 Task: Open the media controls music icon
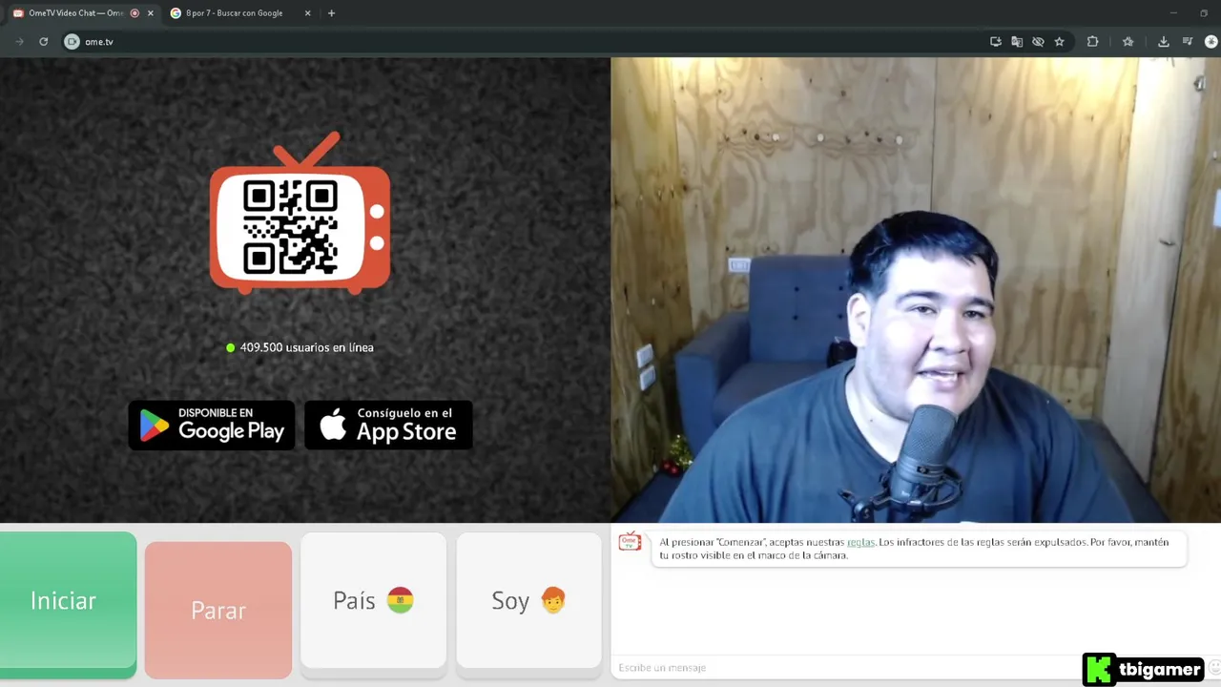pos(1188,42)
